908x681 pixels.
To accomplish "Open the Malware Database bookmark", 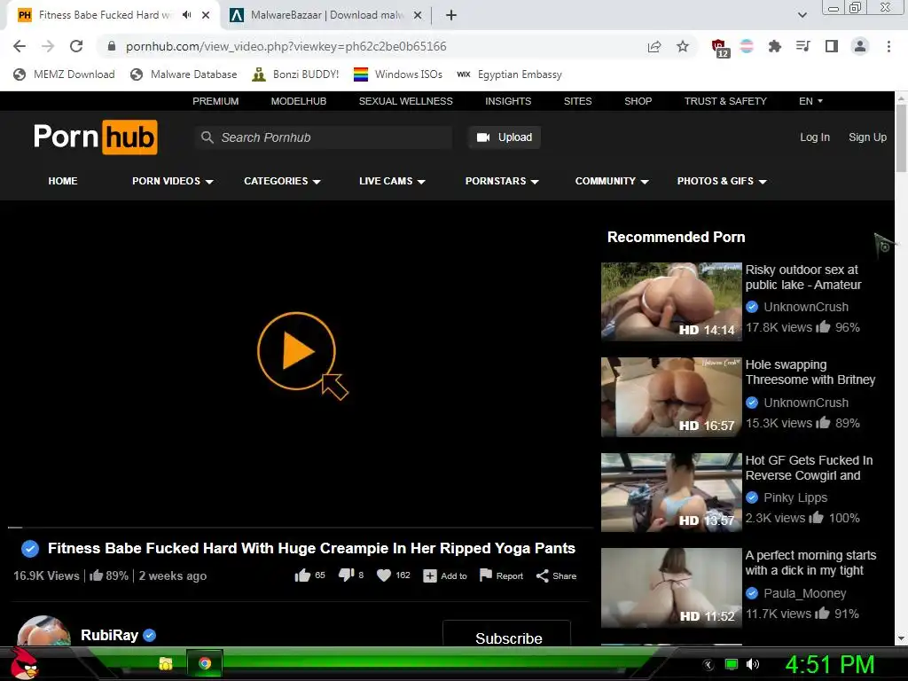I will coord(184,74).
